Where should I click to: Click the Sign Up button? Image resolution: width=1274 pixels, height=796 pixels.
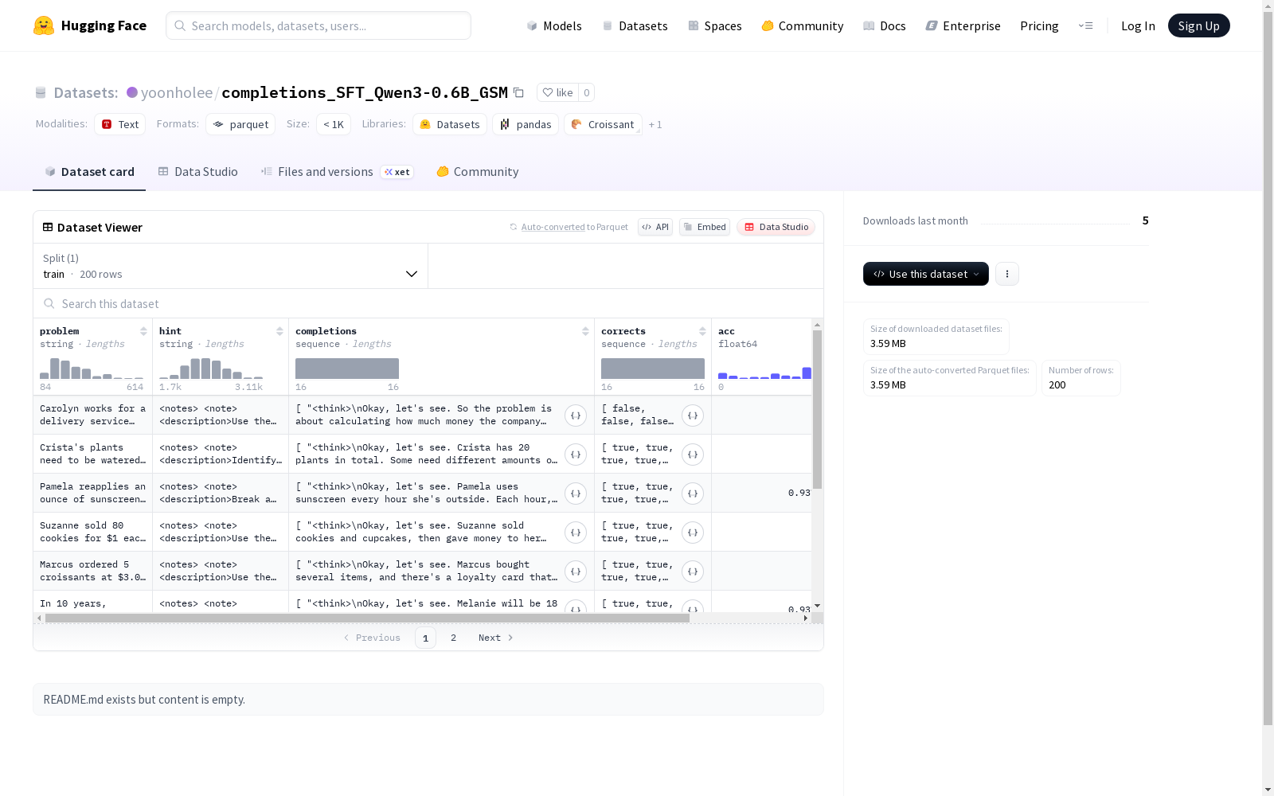click(1198, 25)
